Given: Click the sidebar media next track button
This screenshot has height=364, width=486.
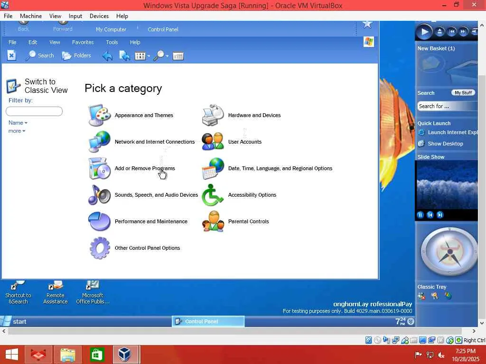Looking at the screenshot, I should coord(463,32).
